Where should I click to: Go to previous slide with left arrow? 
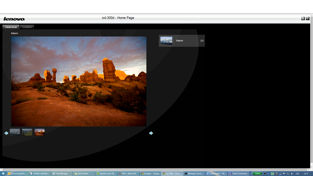(6, 133)
